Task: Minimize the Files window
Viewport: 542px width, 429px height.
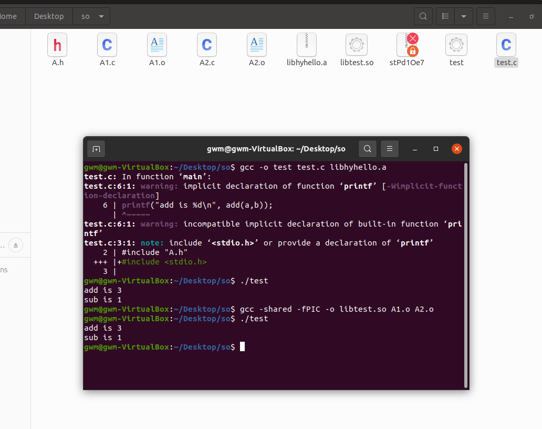Action: click(511, 16)
